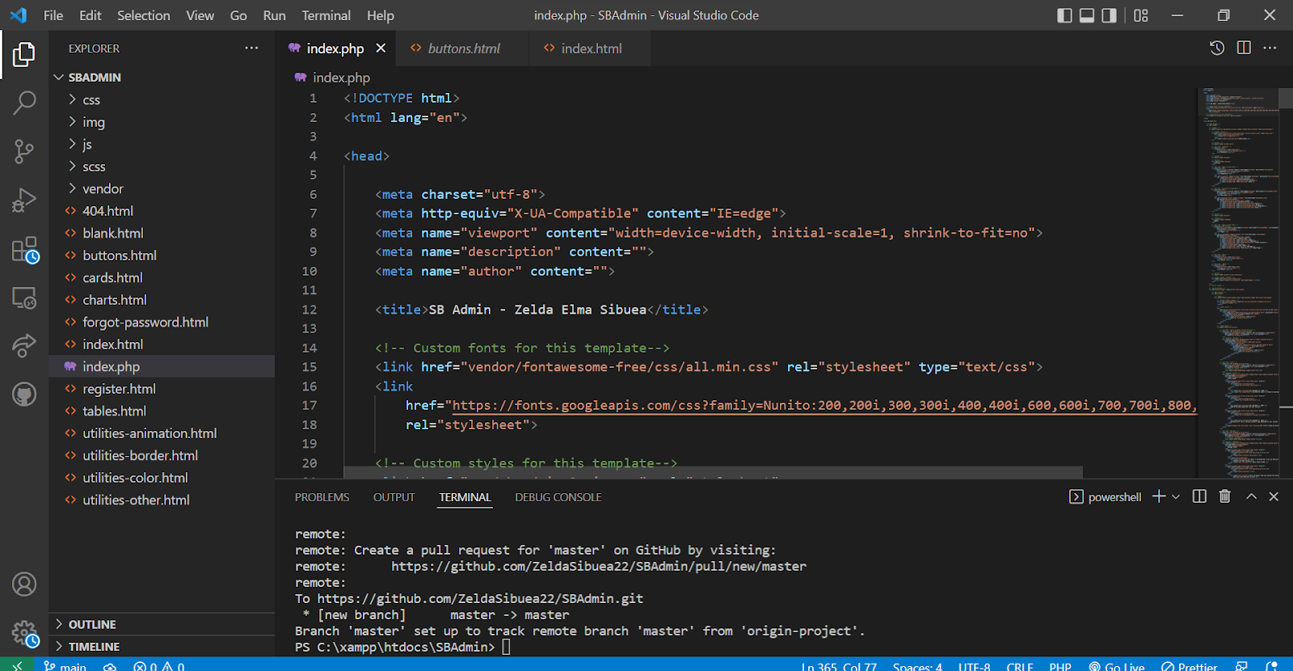Expand the img folder
Viewport: 1293px width, 671px height.
(162, 122)
